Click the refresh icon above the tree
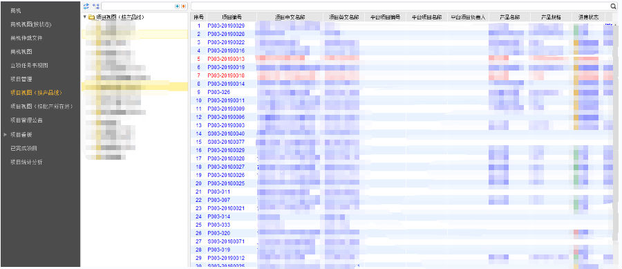The width and height of the screenshot is (622, 269). tap(86, 6)
